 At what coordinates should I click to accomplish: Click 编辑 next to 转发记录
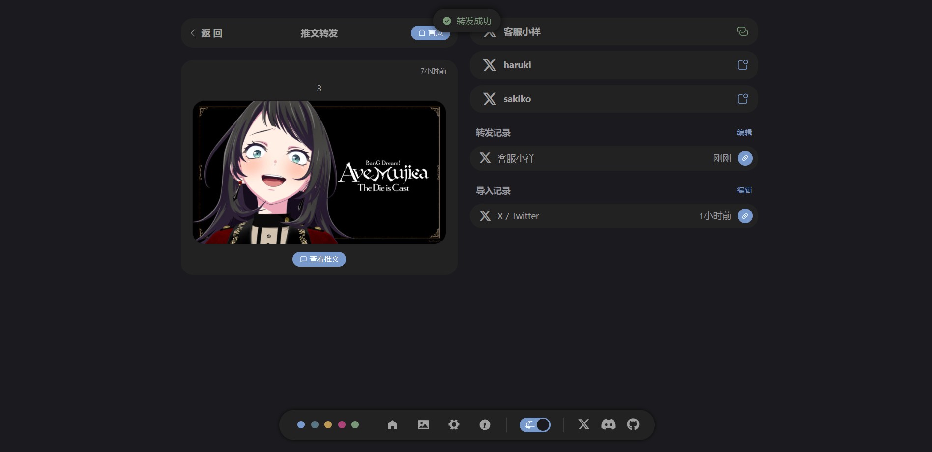[744, 132]
